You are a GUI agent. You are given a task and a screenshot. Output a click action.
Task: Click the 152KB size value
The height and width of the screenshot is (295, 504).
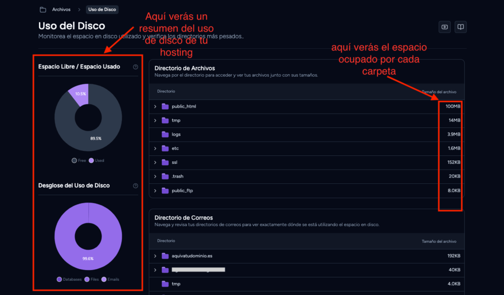tap(454, 162)
